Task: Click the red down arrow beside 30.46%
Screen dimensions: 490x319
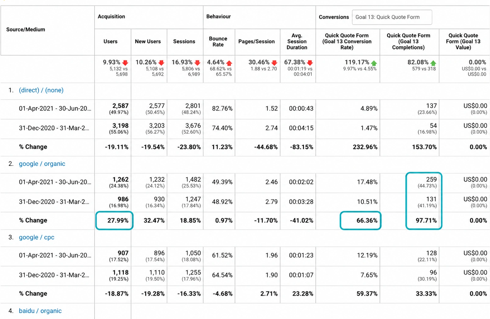Action: pos(274,63)
